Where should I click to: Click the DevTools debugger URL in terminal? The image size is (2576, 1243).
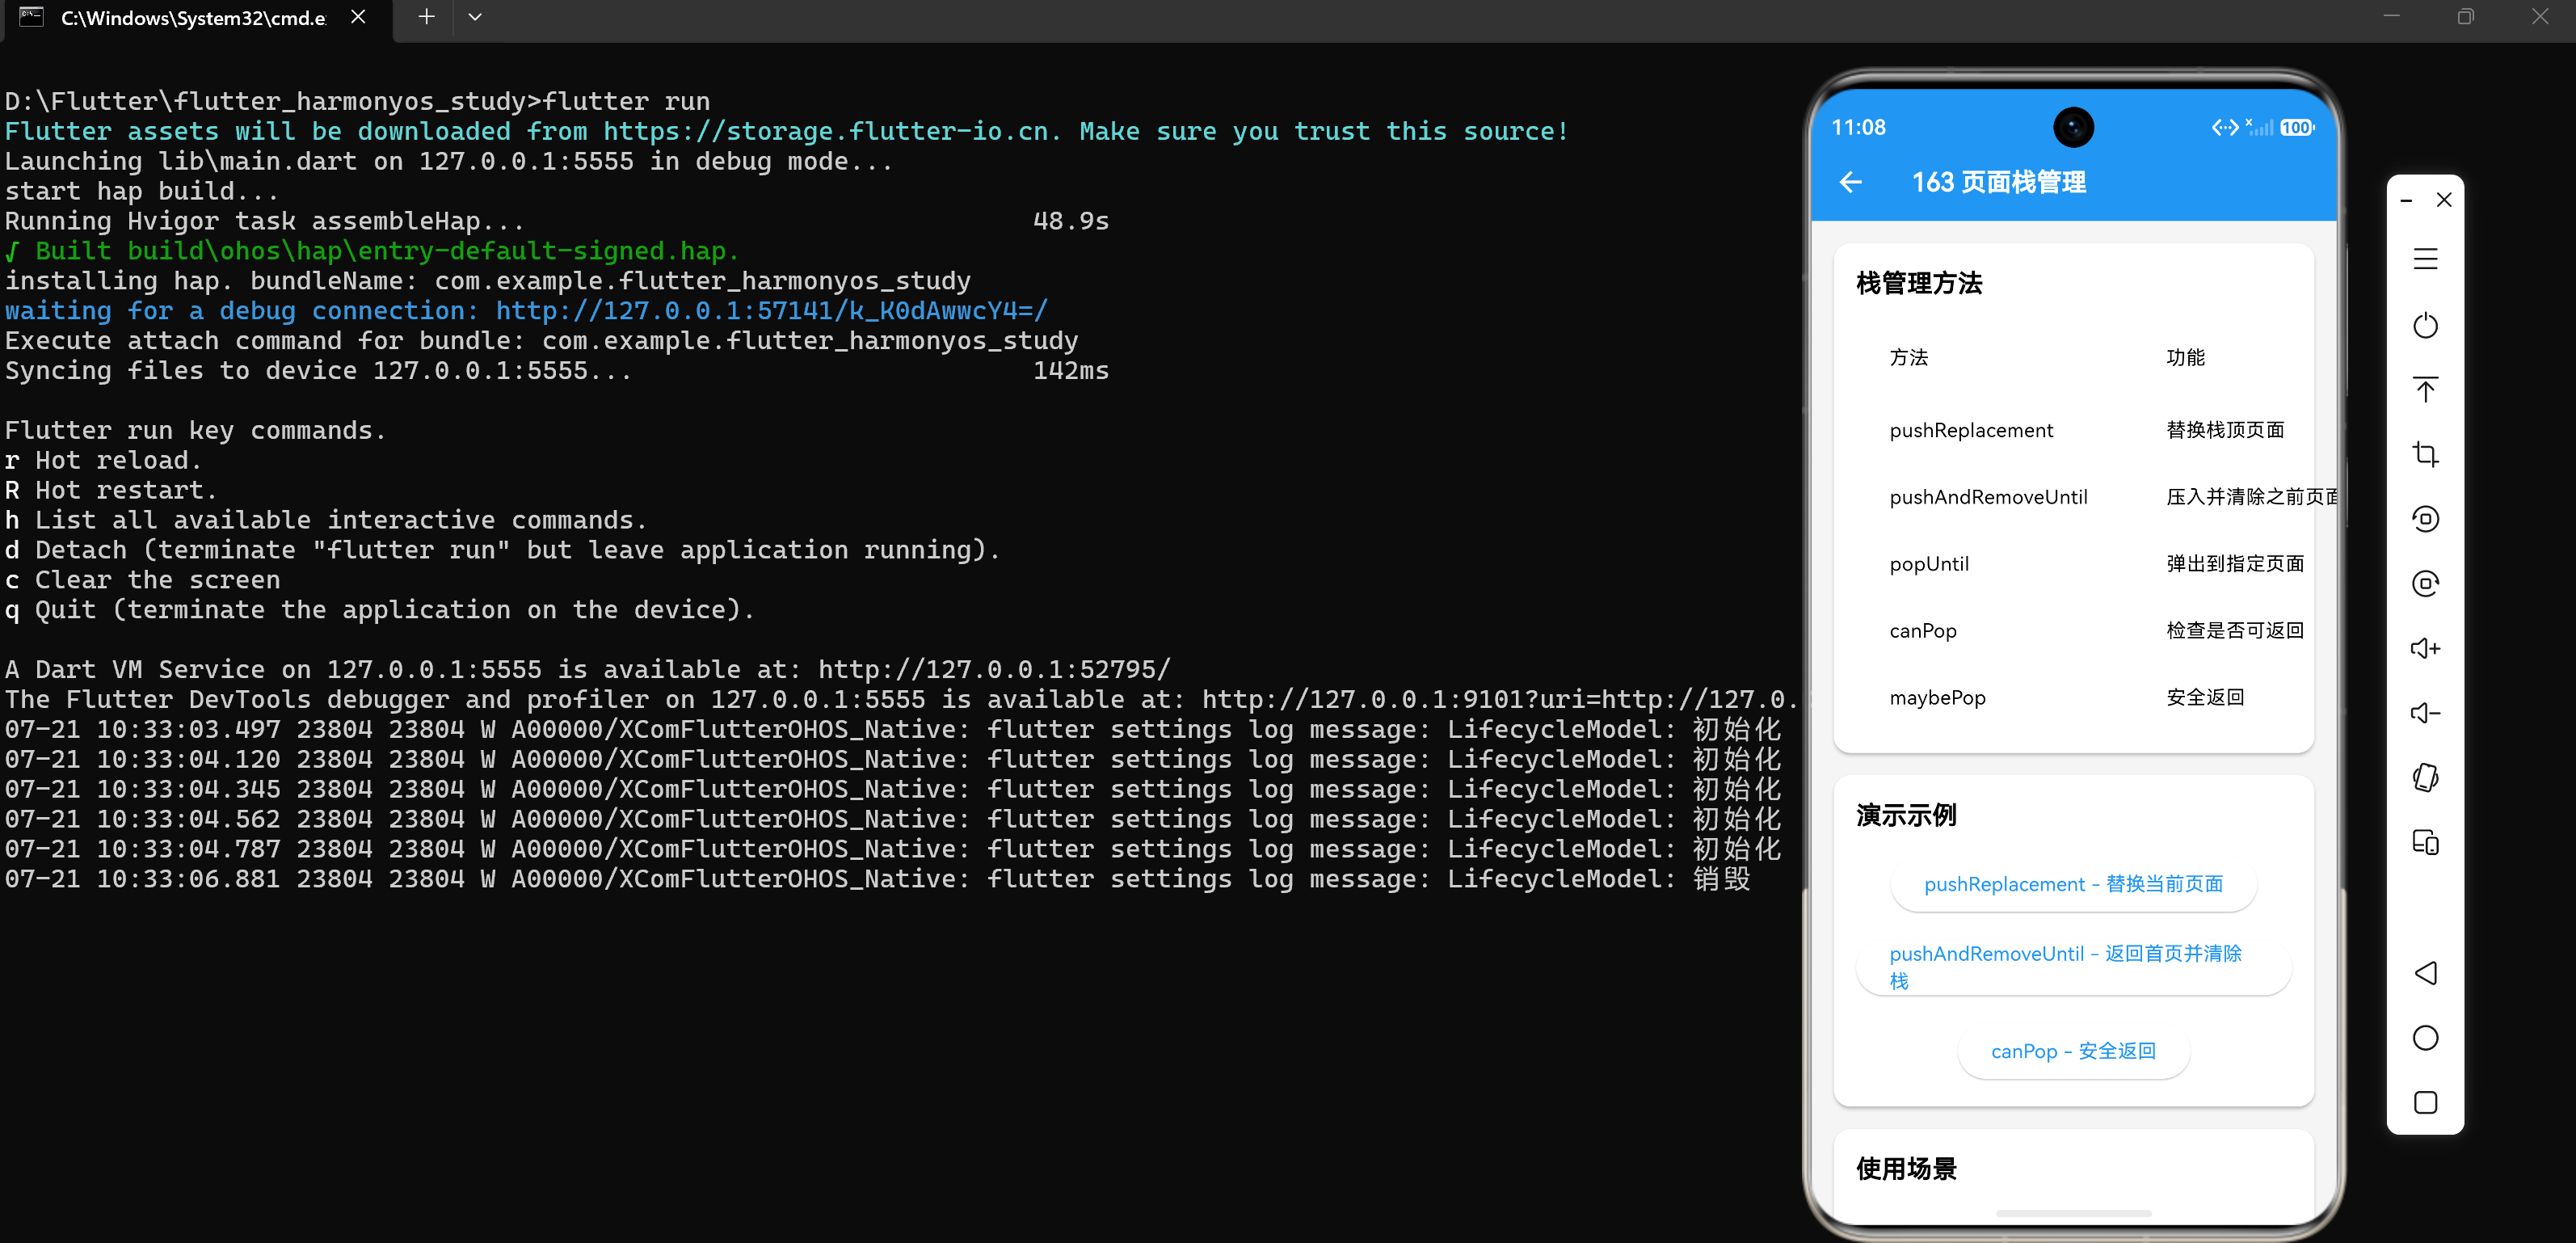coord(1499,699)
